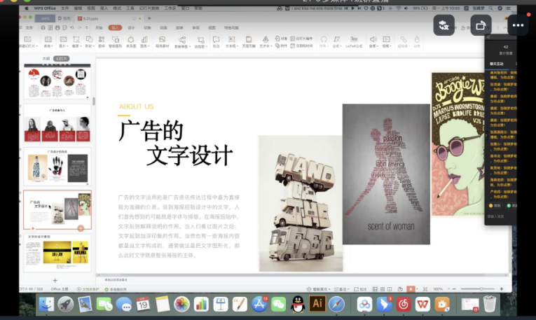This screenshot has width=536, height=320.
Task: Switch to the 切换 transitions tab
Action: [x=147, y=28]
